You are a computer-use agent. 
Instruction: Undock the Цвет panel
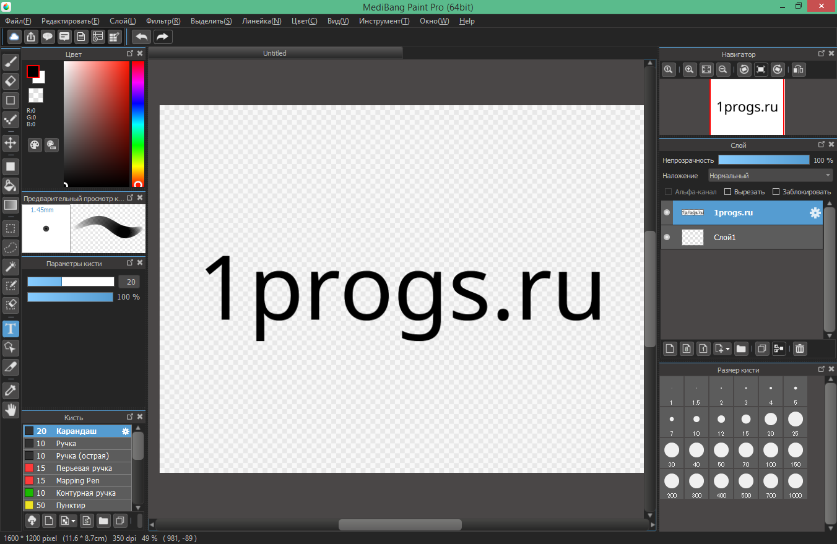click(x=130, y=54)
